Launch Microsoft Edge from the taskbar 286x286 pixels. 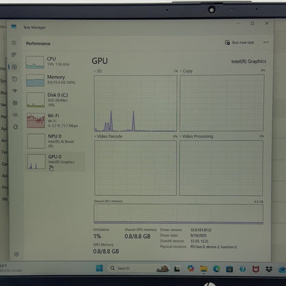point(217,269)
